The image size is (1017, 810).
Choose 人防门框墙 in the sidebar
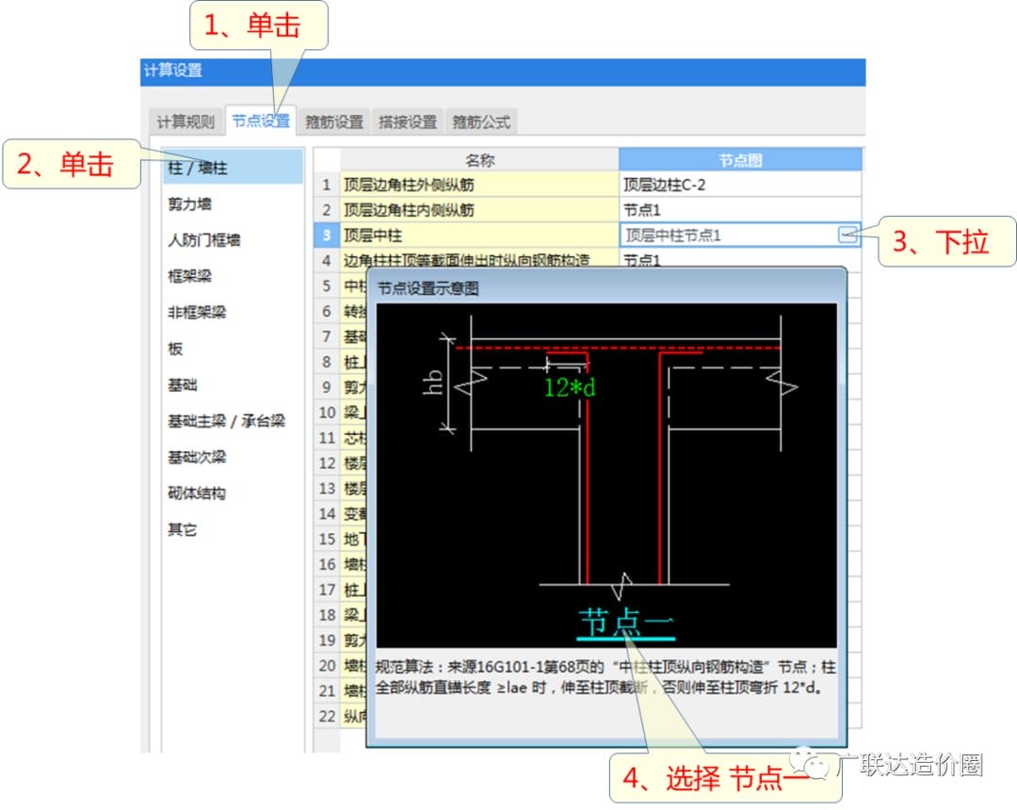204,240
